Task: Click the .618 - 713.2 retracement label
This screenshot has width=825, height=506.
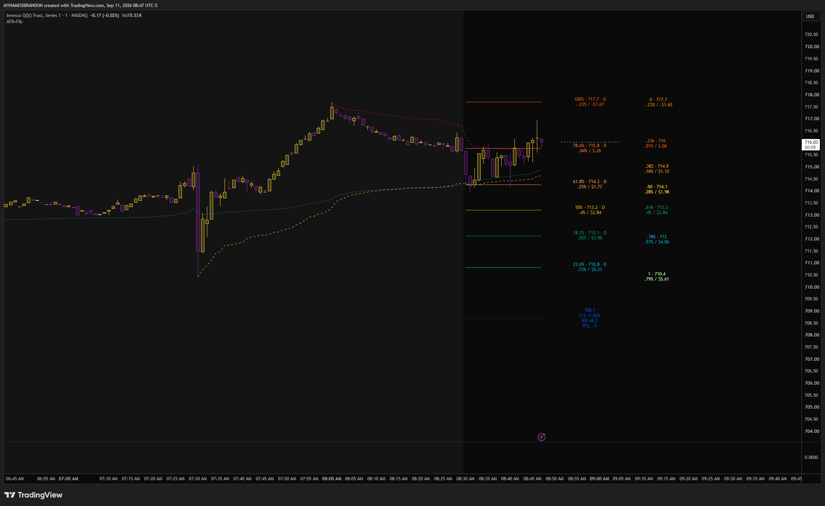Action: click(656, 210)
